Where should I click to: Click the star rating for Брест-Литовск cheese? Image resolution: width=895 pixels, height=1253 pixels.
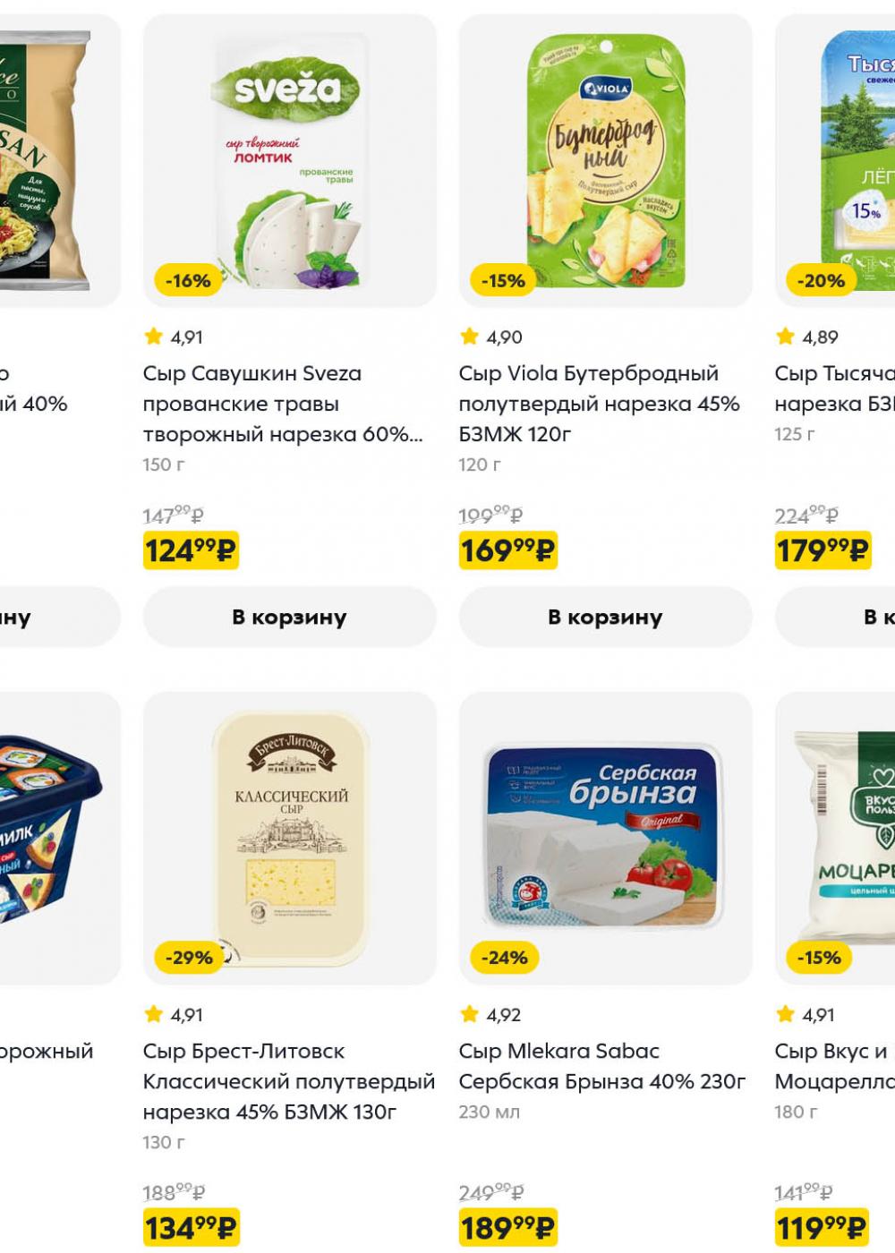point(174,1015)
